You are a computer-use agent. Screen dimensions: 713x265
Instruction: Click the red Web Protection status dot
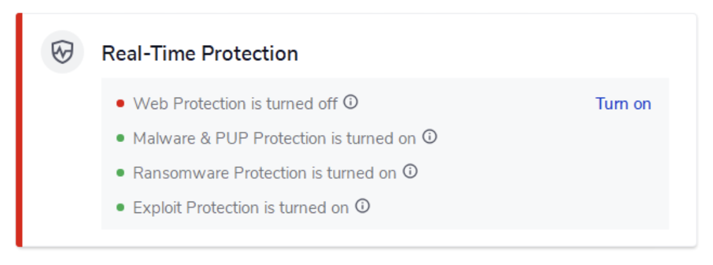coord(120,103)
